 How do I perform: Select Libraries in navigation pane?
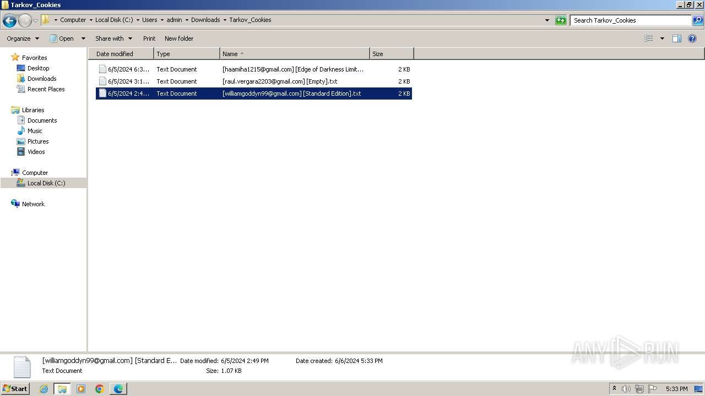[x=33, y=110]
